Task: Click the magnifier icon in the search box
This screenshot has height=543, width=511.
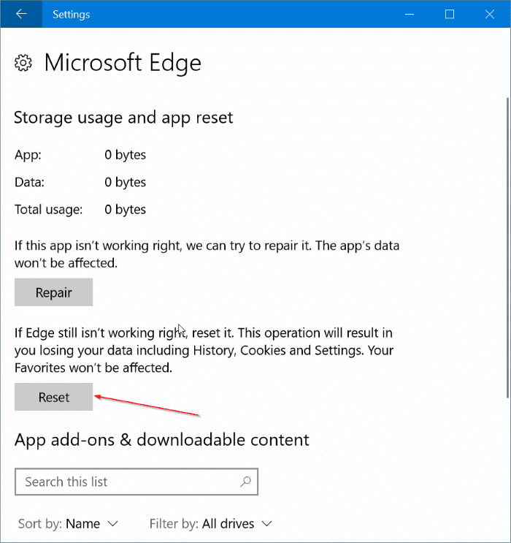Action: pyautogui.click(x=245, y=482)
